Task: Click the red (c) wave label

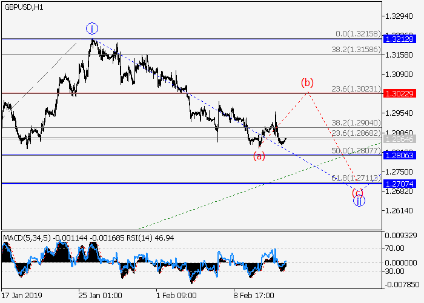Action: coord(357,193)
